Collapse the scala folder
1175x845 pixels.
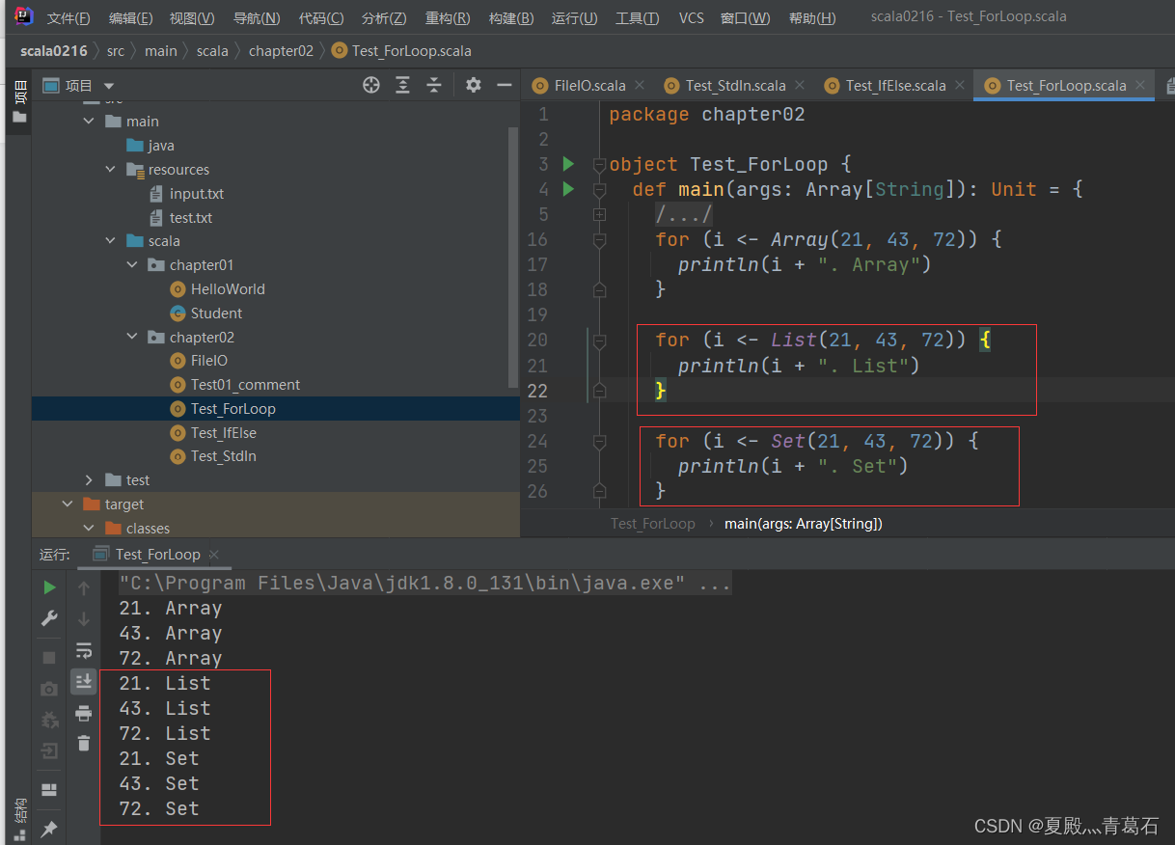click(110, 241)
